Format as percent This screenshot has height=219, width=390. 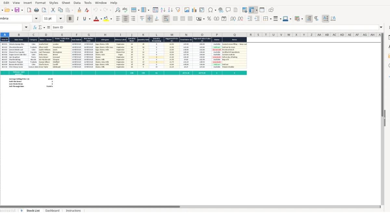tap(209, 19)
